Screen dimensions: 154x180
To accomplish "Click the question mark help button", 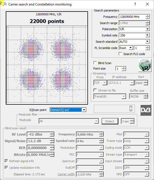I will [x=135, y=4].
